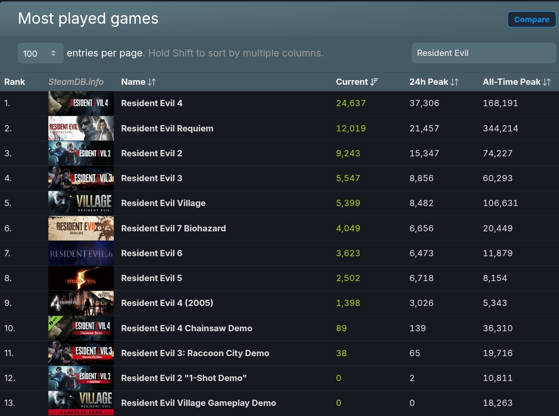Viewport: 559px width, 416px height.
Task: Open Resident Evil 2 game link
Action: (x=152, y=153)
